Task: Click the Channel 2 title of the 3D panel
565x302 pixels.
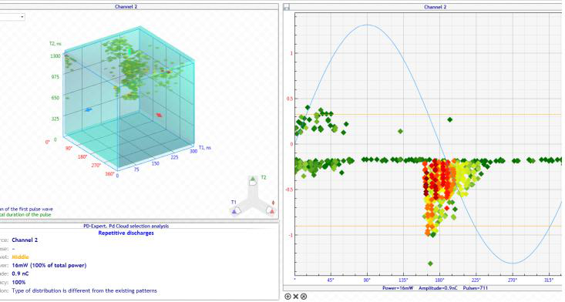Action: click(x=126, y=6)
